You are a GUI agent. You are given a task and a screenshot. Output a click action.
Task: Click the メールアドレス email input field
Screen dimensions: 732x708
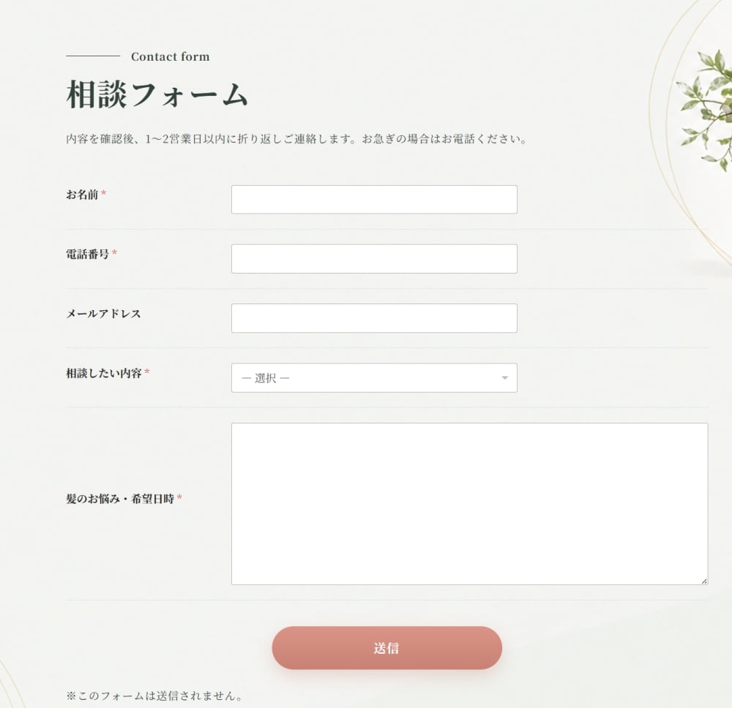pos(374,318)
